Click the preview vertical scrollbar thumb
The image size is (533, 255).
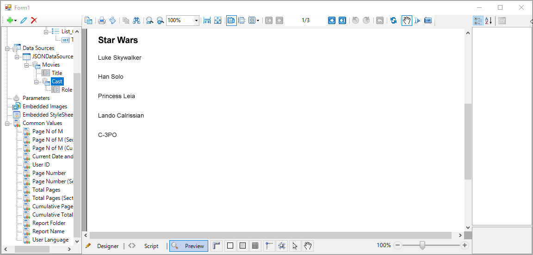[468, 142]
